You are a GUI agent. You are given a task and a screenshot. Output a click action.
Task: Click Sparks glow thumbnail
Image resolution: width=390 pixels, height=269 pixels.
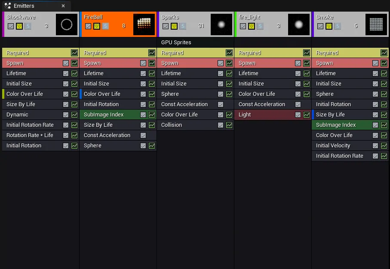click(x=221, y=24)
